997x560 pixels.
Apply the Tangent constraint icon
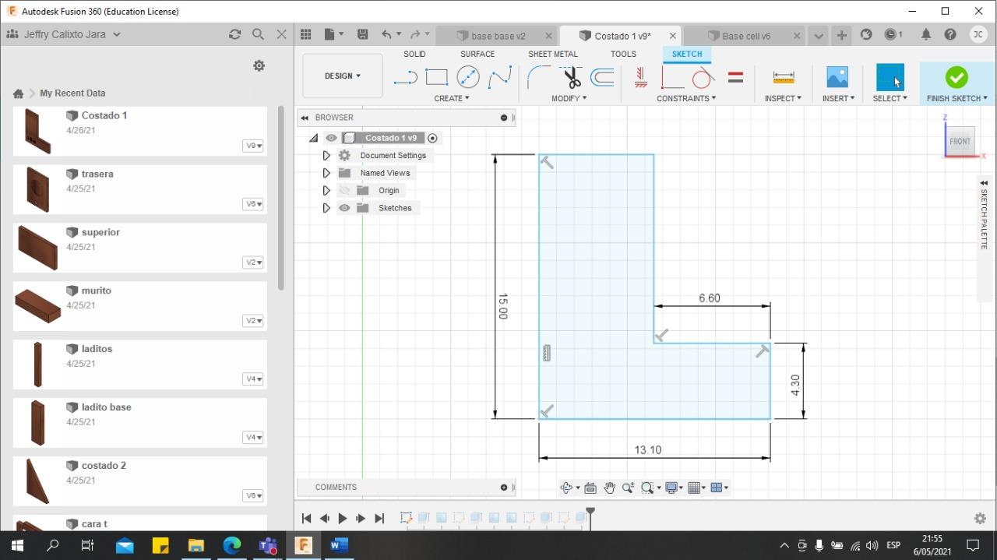click(703, 77)
